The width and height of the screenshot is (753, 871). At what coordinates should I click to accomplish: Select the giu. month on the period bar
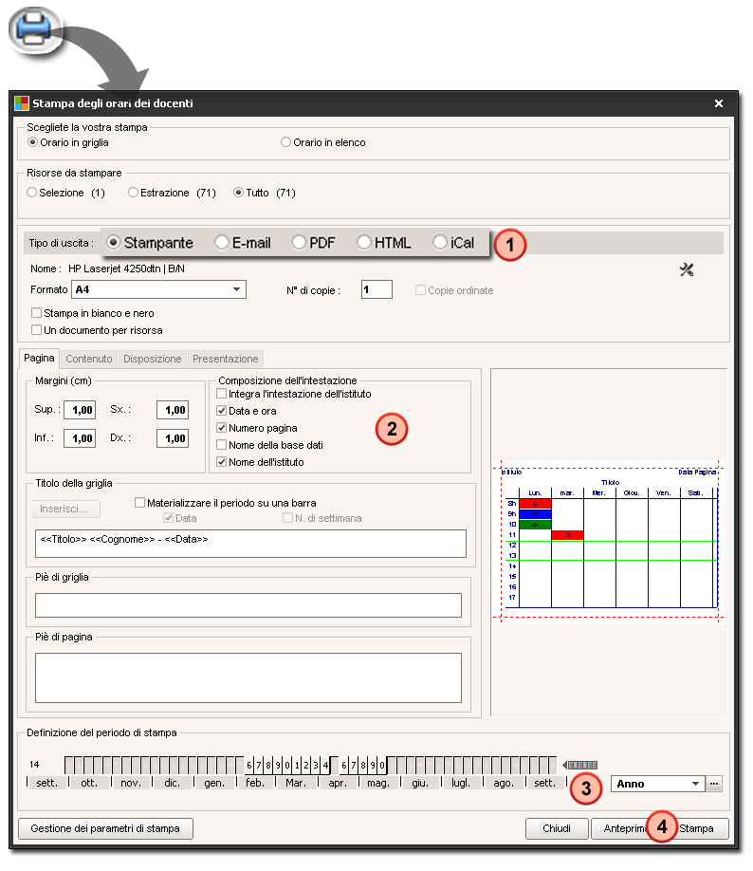420,783
